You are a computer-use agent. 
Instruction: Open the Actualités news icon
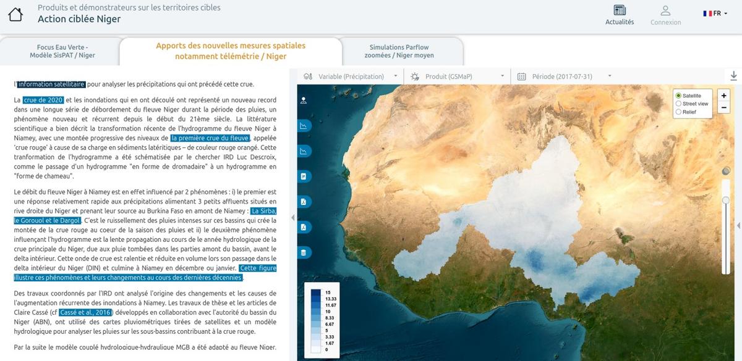[620, 10]
